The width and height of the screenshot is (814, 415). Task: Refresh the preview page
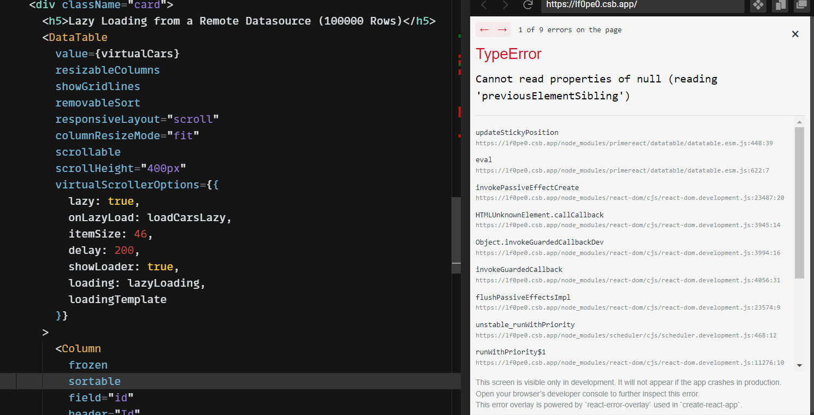click(528, 5)
